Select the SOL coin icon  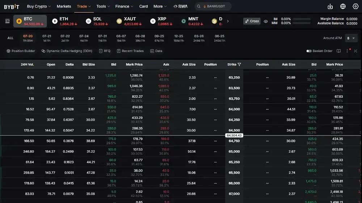click(x=88, y=21)
